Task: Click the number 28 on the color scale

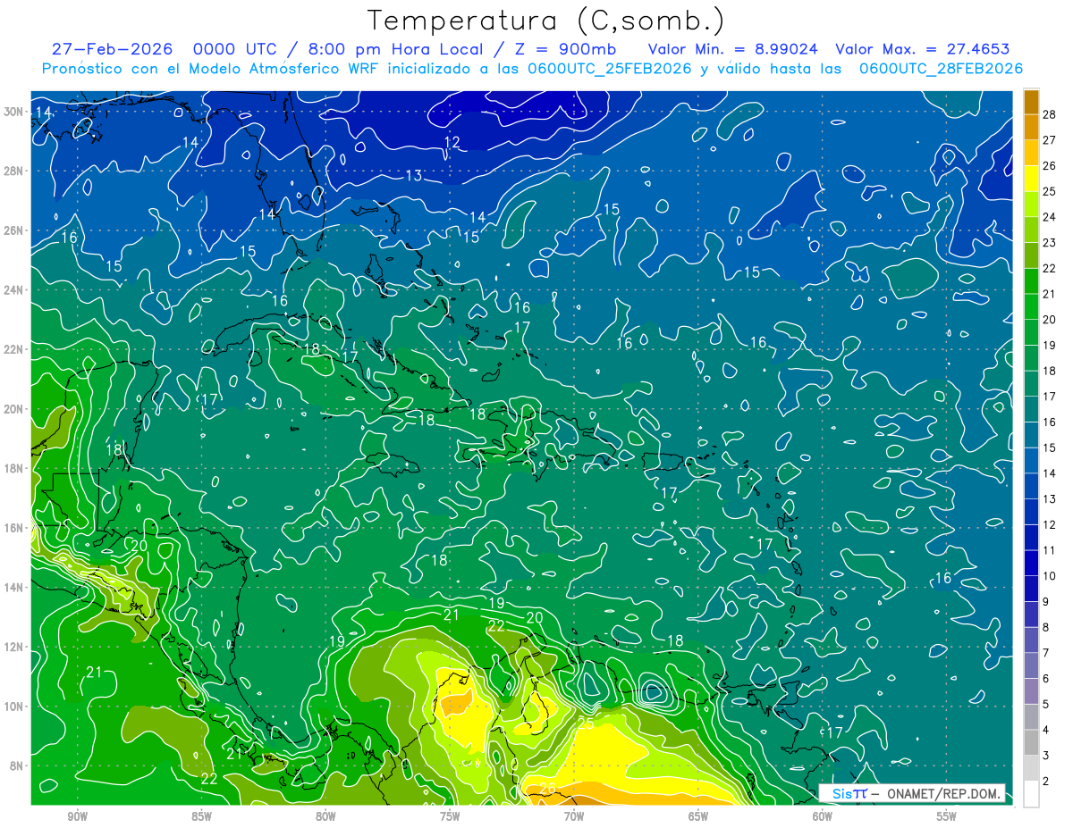Action: 1050,114
